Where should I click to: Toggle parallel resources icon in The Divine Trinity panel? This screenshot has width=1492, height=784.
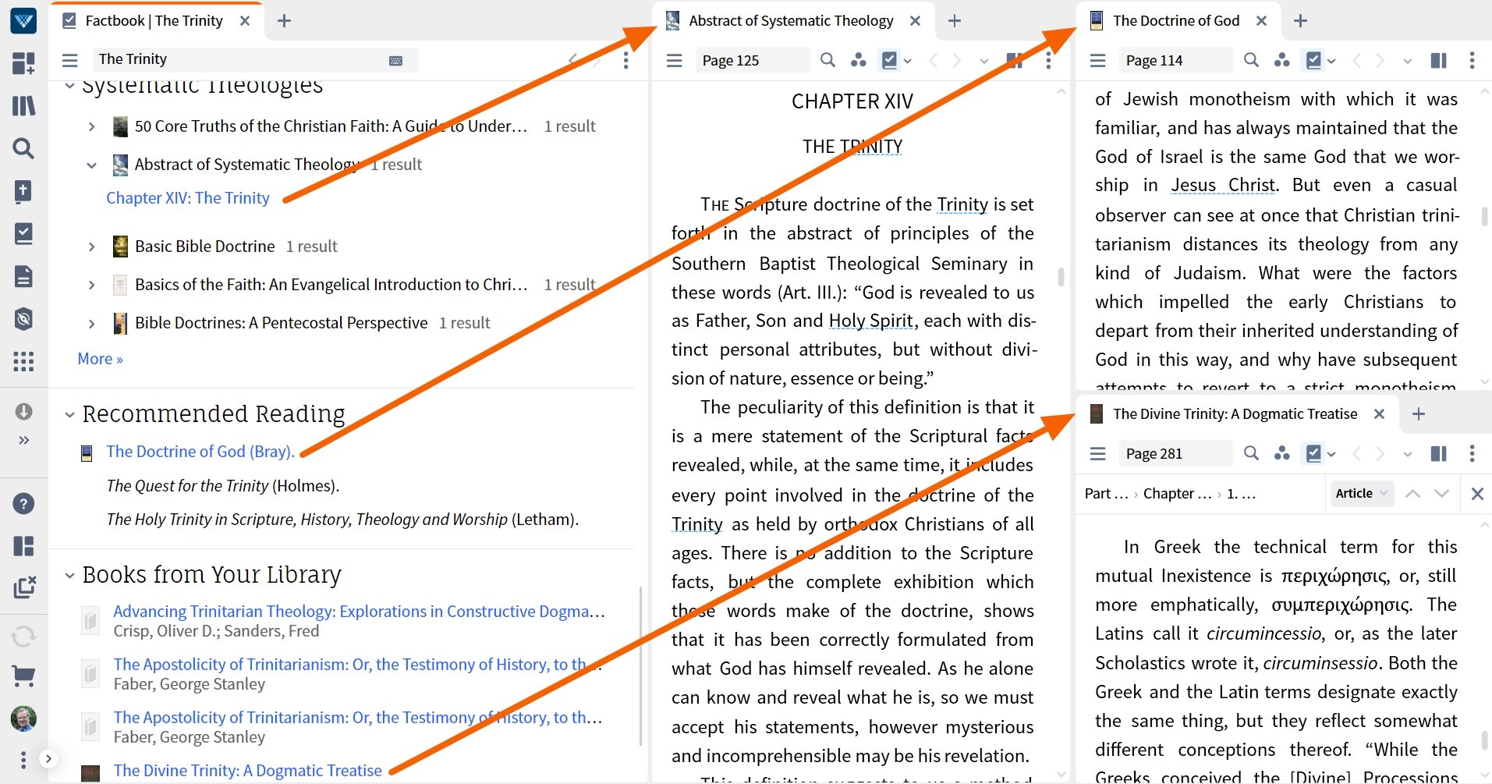pos(1281,453)
